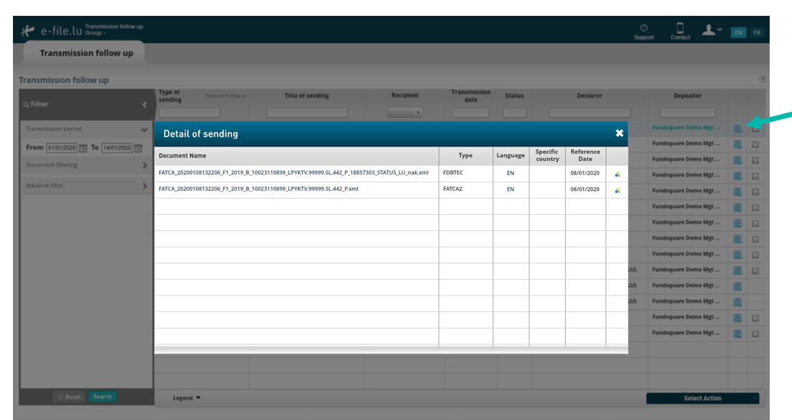Click the Title of sending column header

coord(307,96)
